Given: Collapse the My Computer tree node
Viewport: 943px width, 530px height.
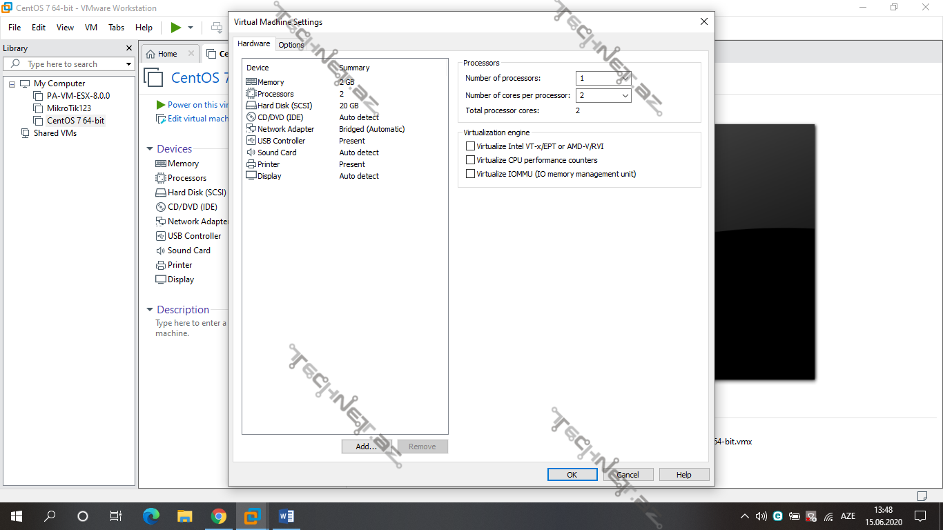Looking at the screenshot, I should [x=12, y=84].
